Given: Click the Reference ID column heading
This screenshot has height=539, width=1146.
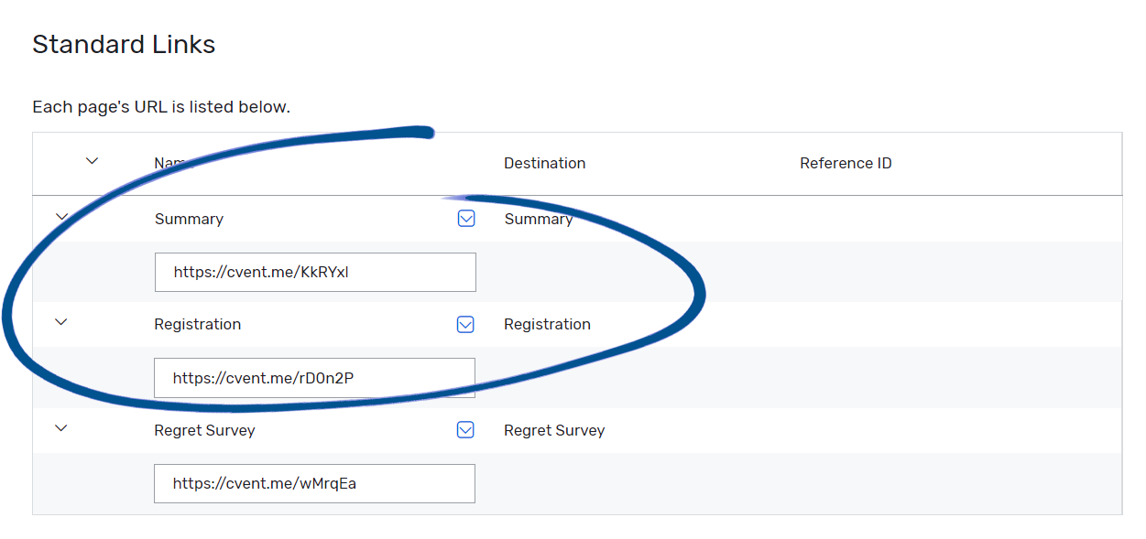Looking at the screenshot, I should [x=846, y=163].
